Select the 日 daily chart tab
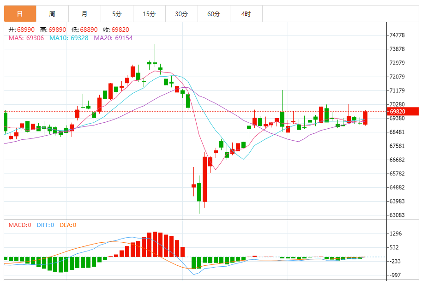The height and width of the screenshot is (281, 421). (20, 14)
